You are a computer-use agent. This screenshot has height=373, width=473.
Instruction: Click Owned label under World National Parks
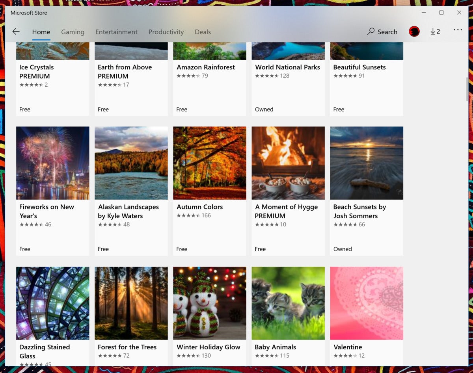pyautogui.click(x=264, y=109)
